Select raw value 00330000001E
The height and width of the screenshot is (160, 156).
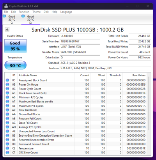pyautogui.click(x=136, y=148)
